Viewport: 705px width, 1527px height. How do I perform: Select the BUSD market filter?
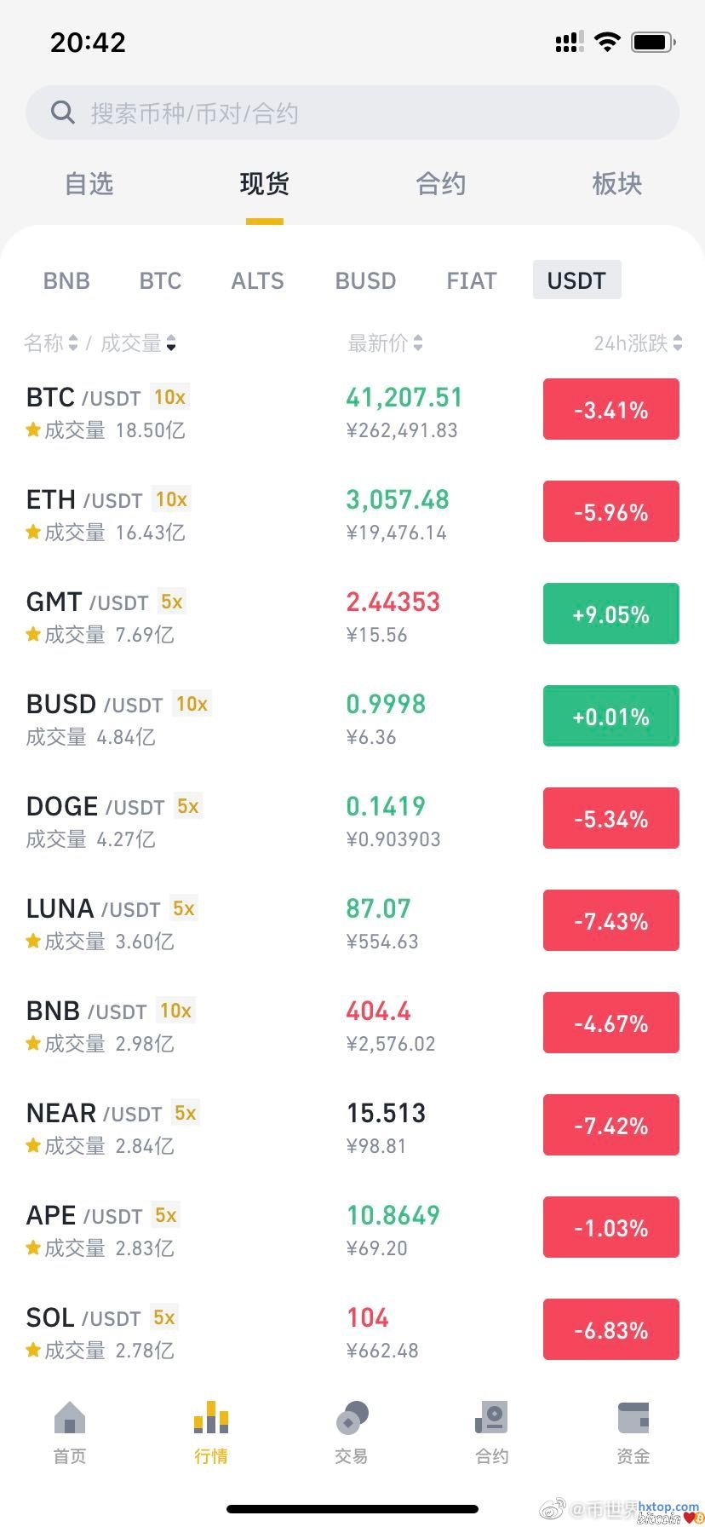(365, 280)
